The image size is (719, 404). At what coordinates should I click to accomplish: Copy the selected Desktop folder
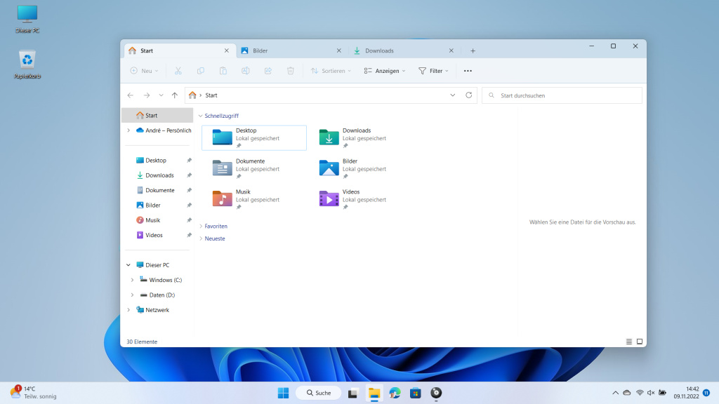(200, 71)
